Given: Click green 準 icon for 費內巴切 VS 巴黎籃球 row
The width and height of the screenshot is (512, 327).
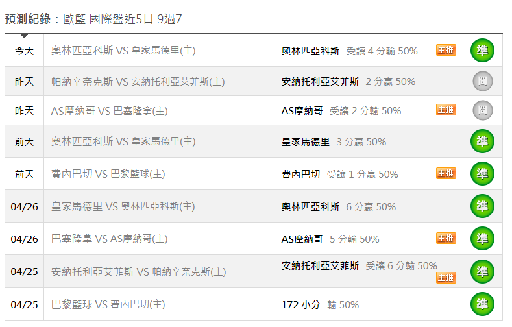Looking at the screenshot, I should click(x=482, y=174).
